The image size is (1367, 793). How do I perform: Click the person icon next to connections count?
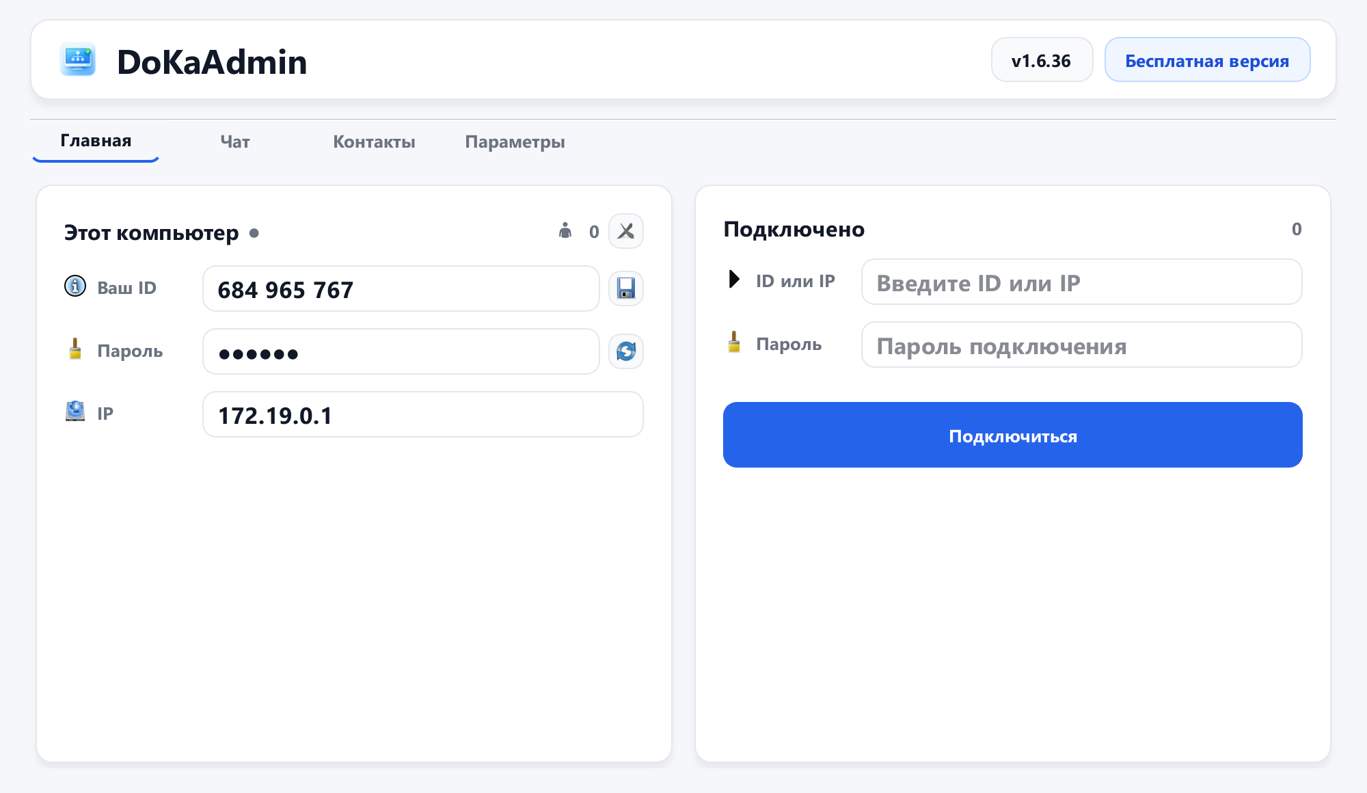pos(565,230)
